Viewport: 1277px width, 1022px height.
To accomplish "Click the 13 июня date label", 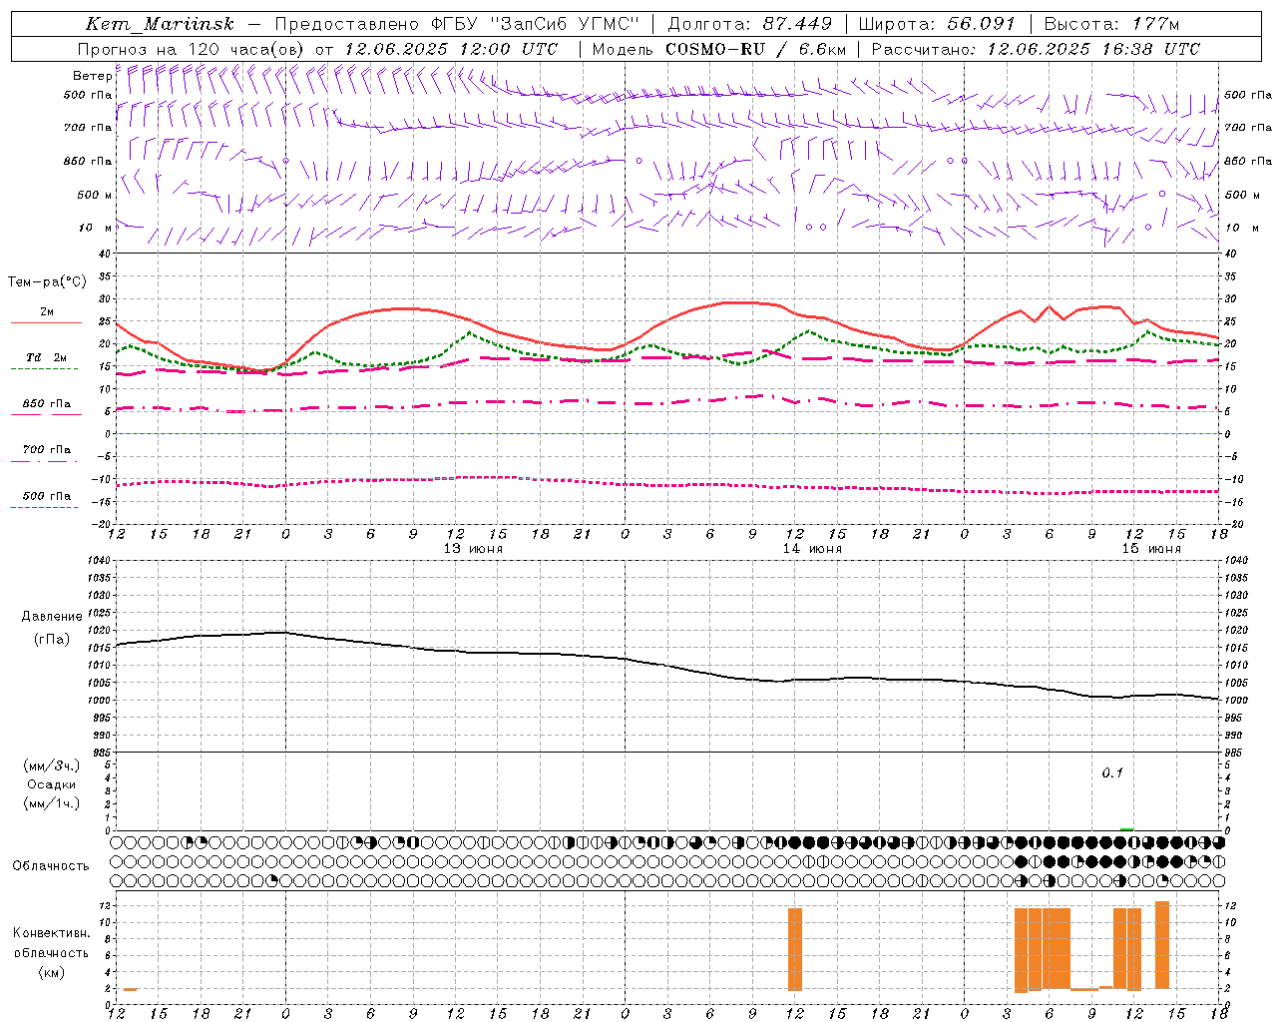I will coord(473,549).
